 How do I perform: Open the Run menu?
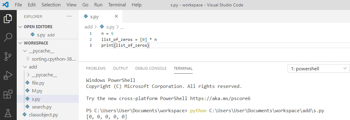click(98, 5)
